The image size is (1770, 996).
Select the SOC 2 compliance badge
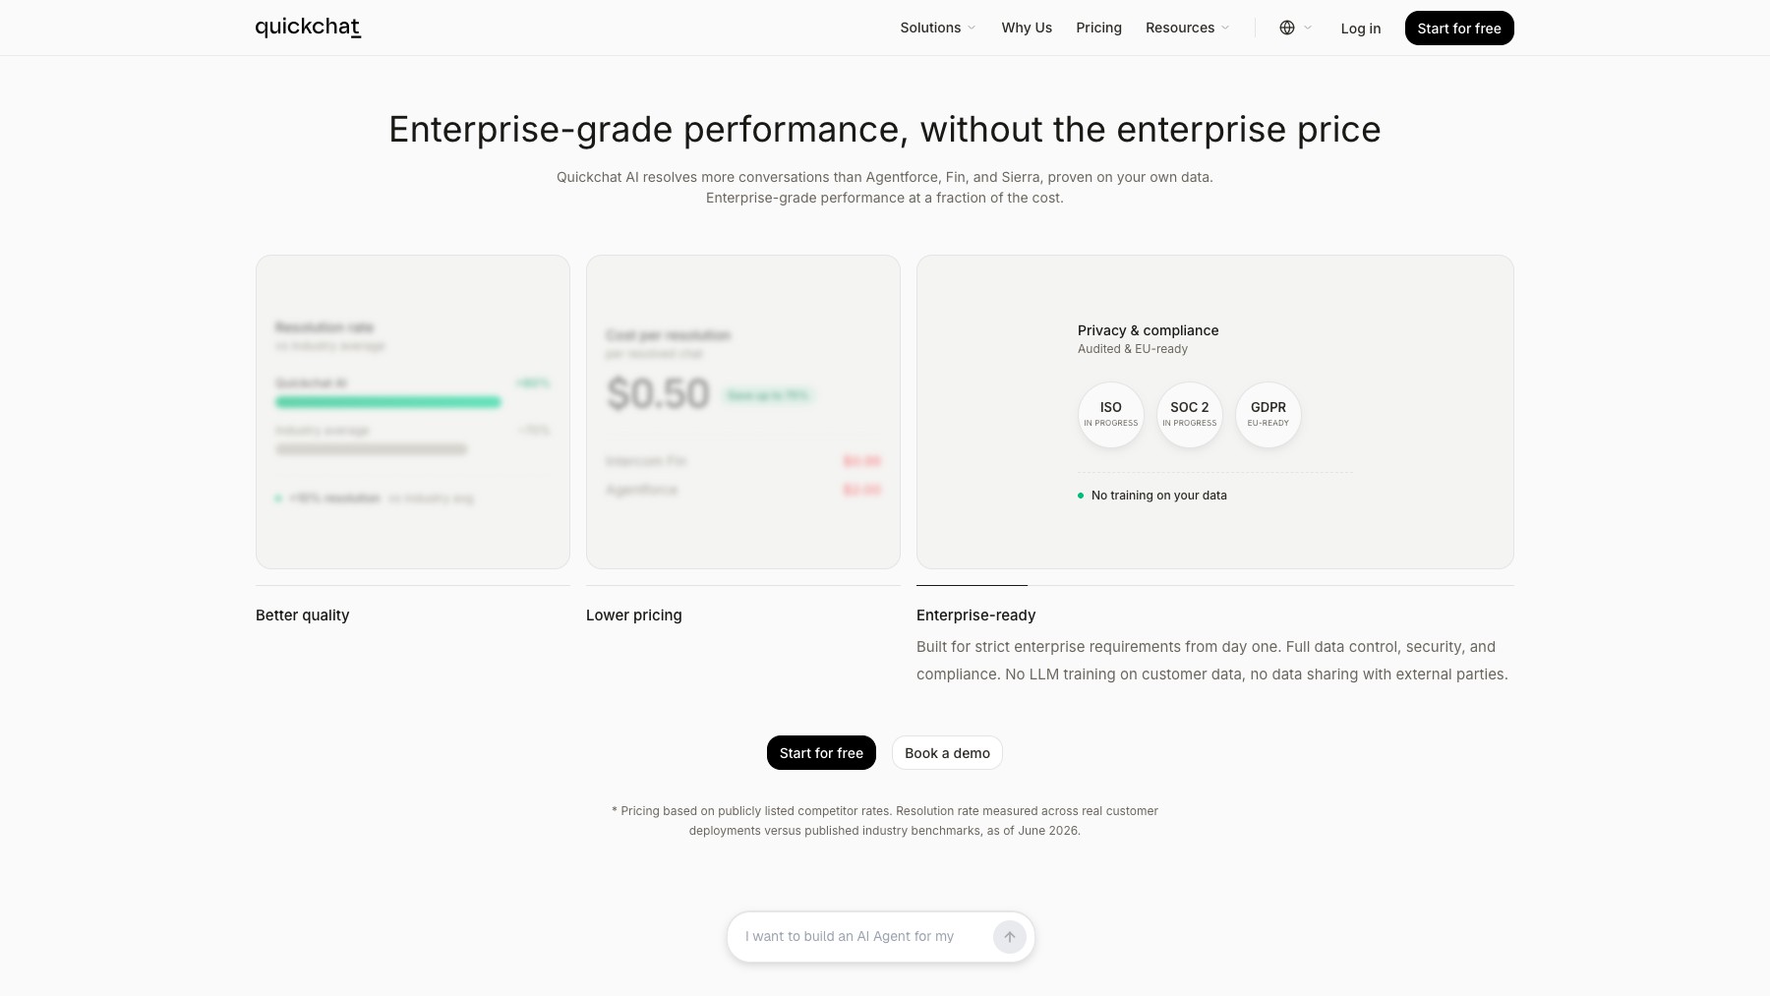(x=1190, y=415)
